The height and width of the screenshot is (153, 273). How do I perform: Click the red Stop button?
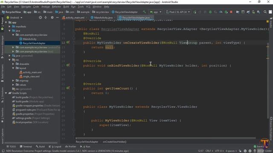click(231, 12)
